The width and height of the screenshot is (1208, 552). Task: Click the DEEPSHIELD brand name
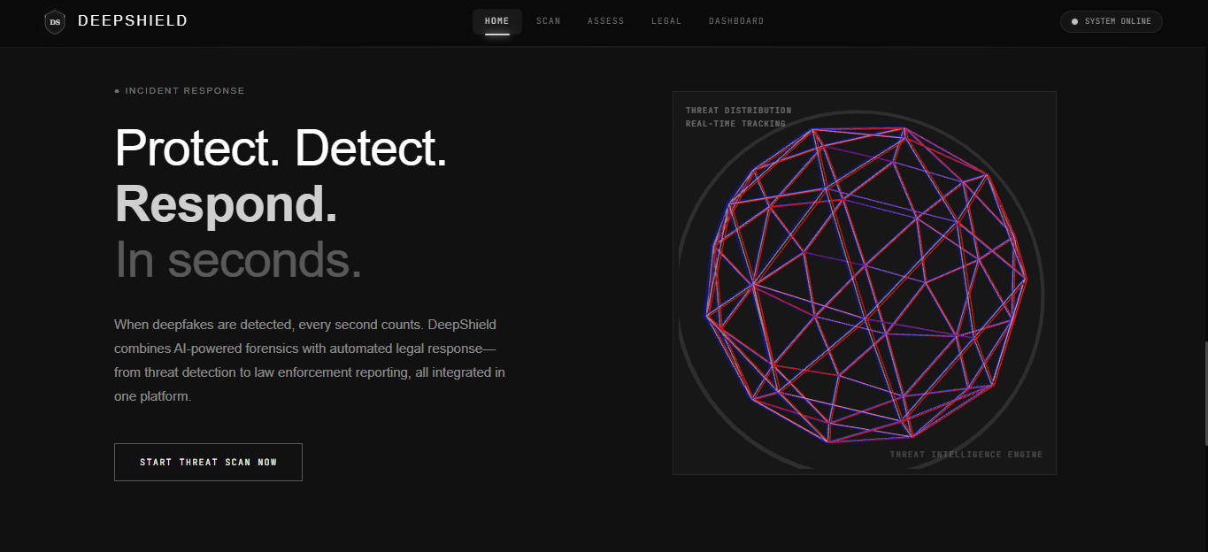(133, 21)
